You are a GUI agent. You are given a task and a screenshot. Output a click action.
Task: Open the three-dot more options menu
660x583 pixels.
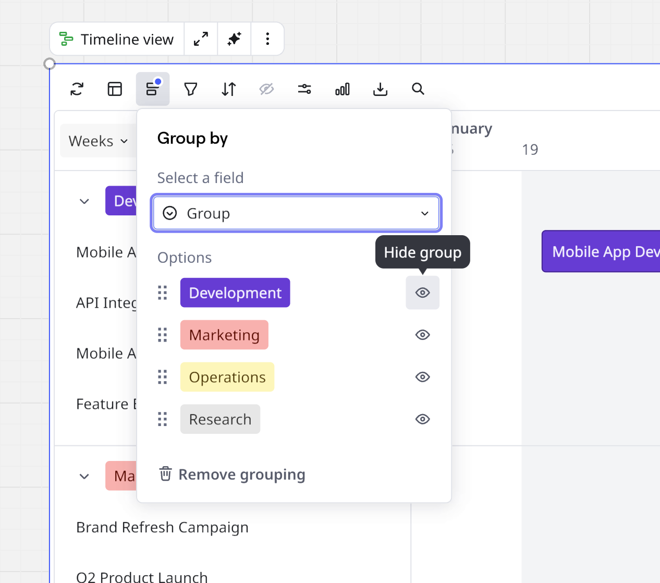point(267,39)
